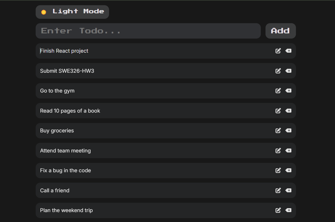The height and width of the screenshot is (222, 335).
Task: Edit the 'Finish React project' todo
Action: tap(278, 51)
